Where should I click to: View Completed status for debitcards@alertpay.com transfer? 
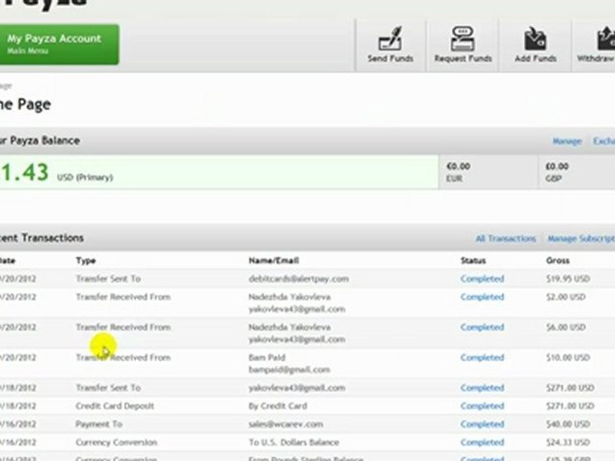[x=482, y=279]
